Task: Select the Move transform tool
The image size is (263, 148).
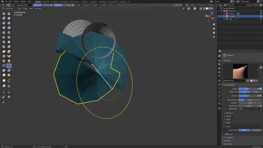Action: (x=4, y=92)
